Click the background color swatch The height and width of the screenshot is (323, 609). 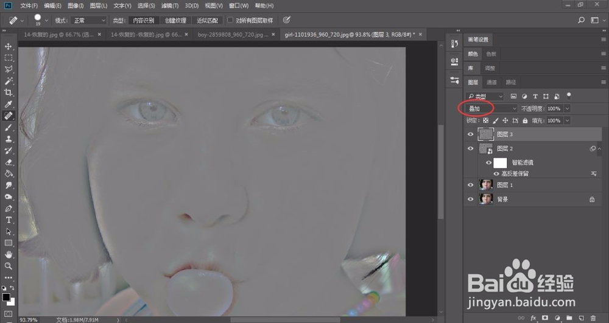click(x=12, y=302)
